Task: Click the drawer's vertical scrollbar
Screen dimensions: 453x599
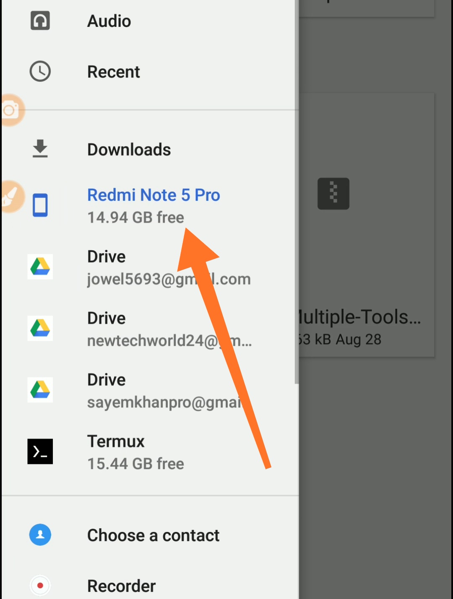Action: pyautogui.click(x=297, y=192)
